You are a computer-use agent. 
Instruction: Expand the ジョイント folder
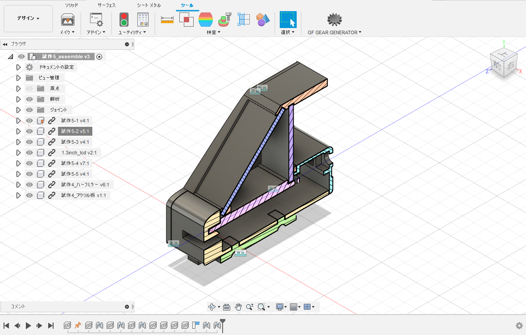click(x=18, y=110)
